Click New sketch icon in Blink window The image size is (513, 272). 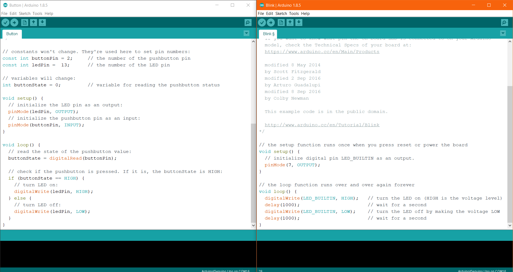[x=281, y=23]
